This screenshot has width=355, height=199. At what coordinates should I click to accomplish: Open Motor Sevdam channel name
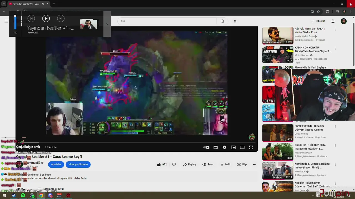[302, 55]
